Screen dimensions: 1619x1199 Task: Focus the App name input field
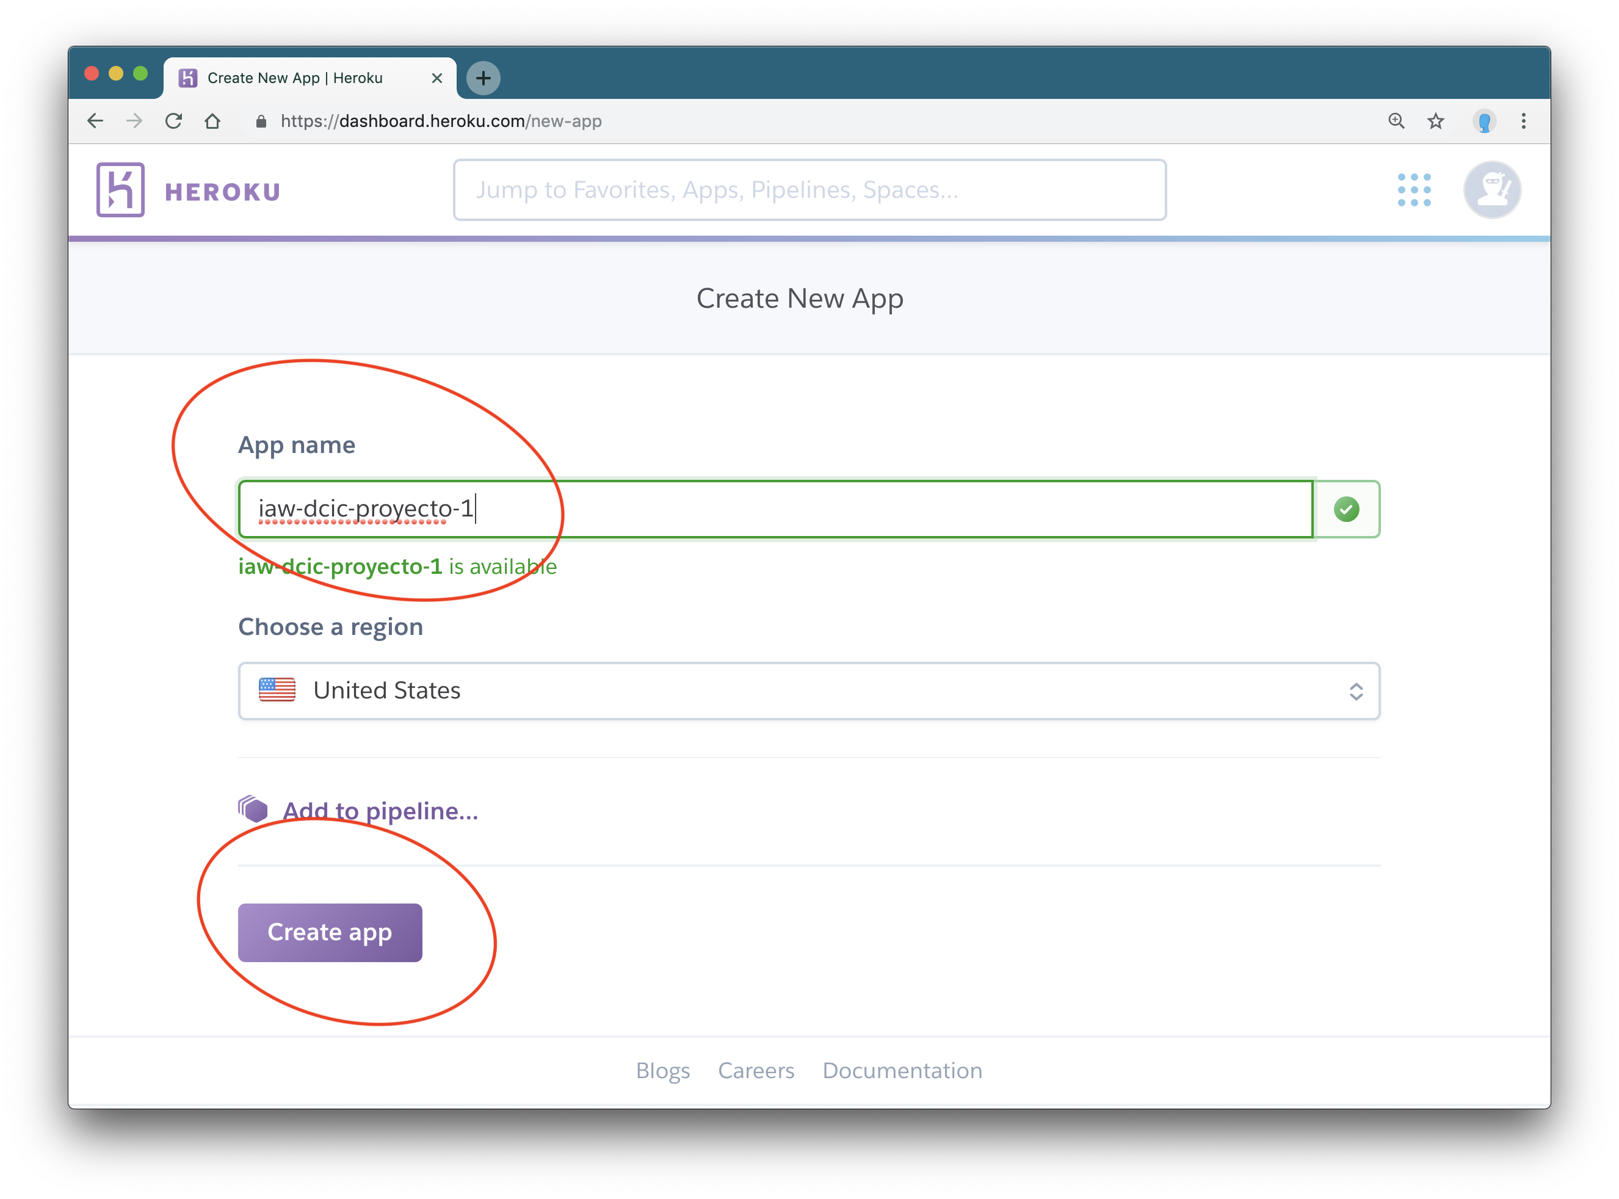pyautogui.click(x=776, y=509)
